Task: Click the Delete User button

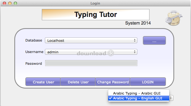Action: coord(78,82)
